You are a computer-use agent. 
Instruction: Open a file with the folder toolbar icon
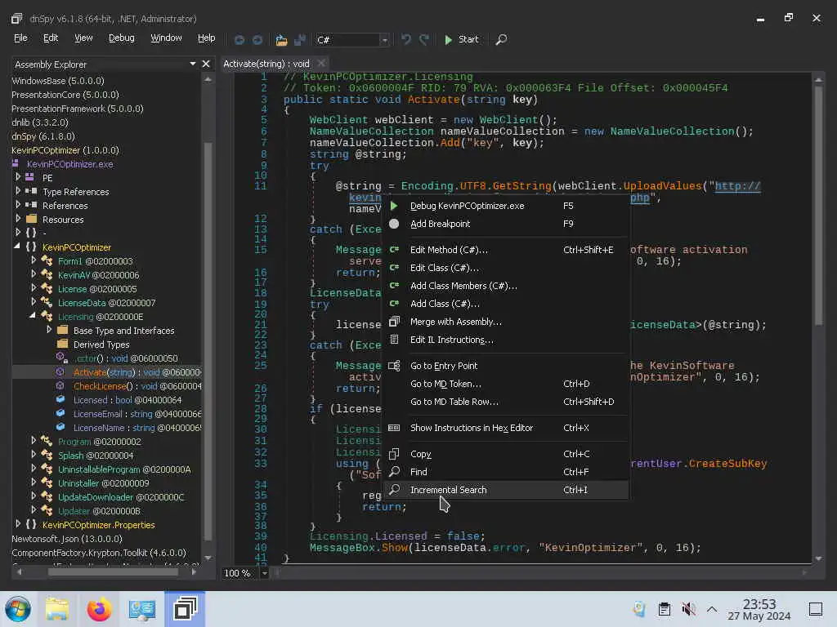click(x=281, y=39)
